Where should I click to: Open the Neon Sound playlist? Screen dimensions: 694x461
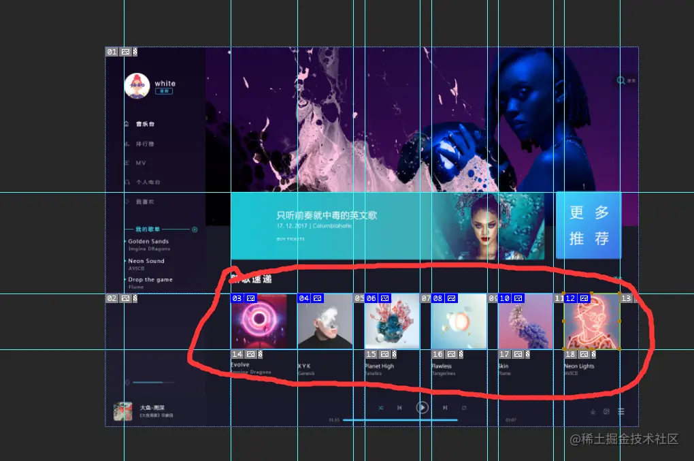tap(146, 261)
